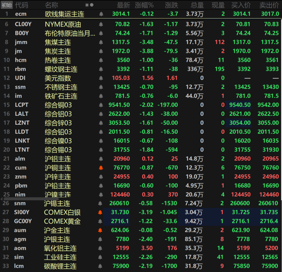Select code CL00Y
The width and height of the screenshot is (282, 272).
[x=23, y=24]
